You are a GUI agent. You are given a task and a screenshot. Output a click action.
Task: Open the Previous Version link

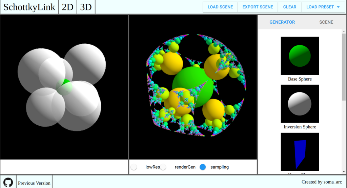click(x=34, y=183)
